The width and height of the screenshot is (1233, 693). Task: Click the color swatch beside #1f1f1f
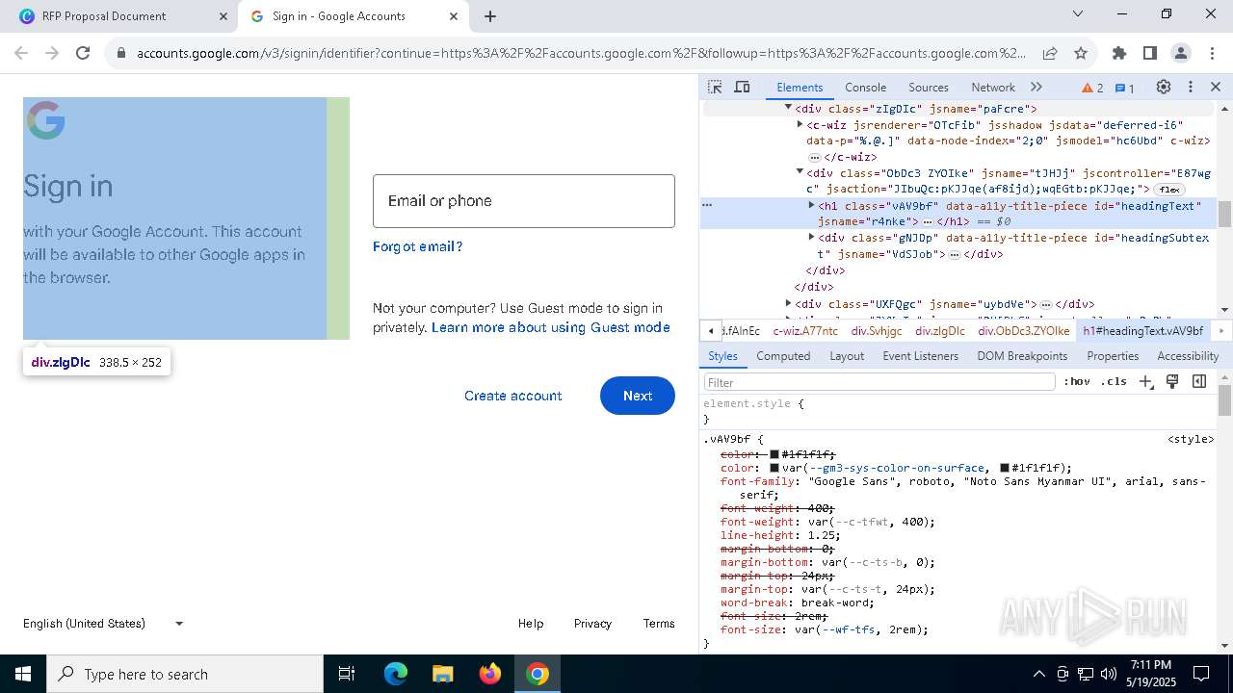click(x=774, y=454)
